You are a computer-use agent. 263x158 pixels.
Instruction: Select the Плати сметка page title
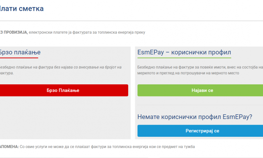tap(21, 9)
